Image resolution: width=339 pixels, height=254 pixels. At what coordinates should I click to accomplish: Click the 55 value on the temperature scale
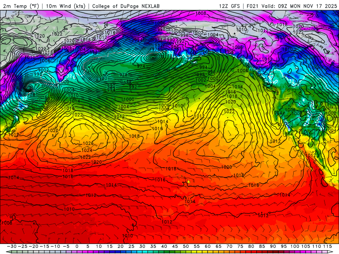coord(197,246)
